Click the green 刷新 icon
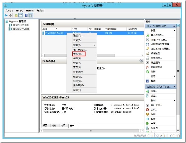 point(148,71)
